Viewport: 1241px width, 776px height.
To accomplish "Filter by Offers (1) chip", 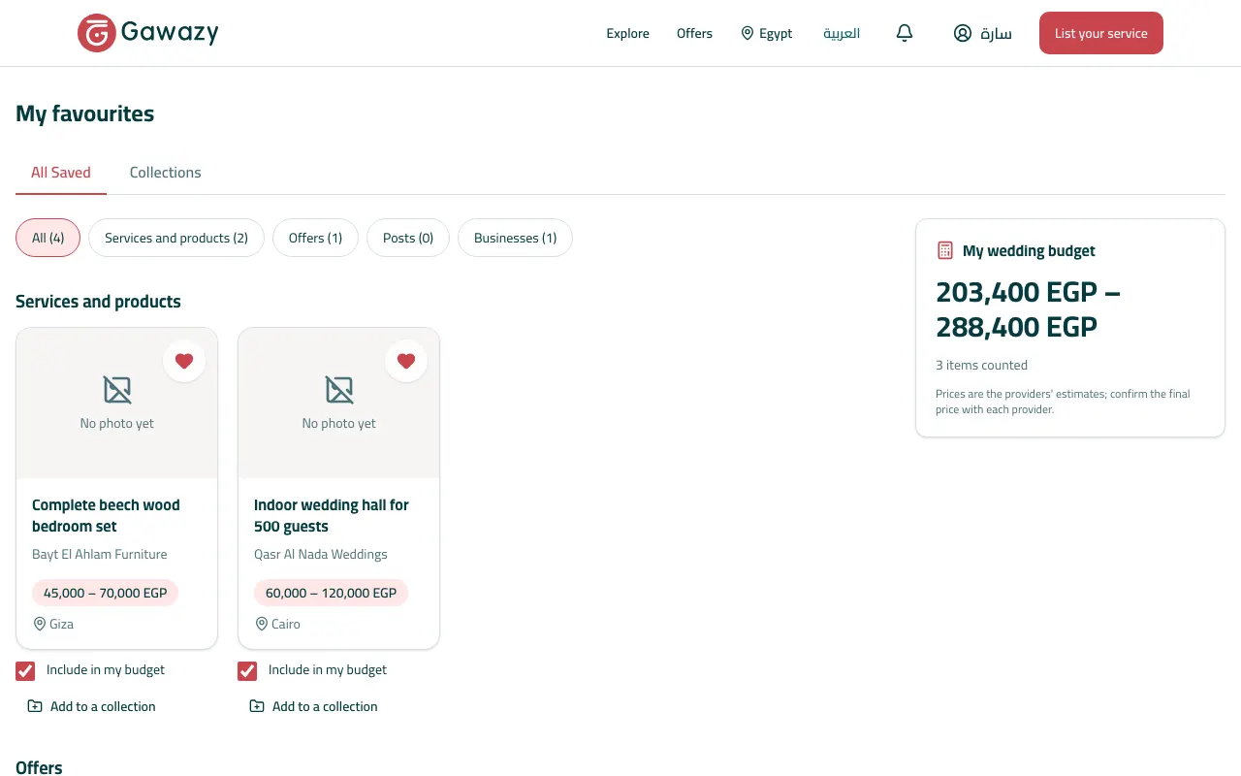I will point(316,238).
